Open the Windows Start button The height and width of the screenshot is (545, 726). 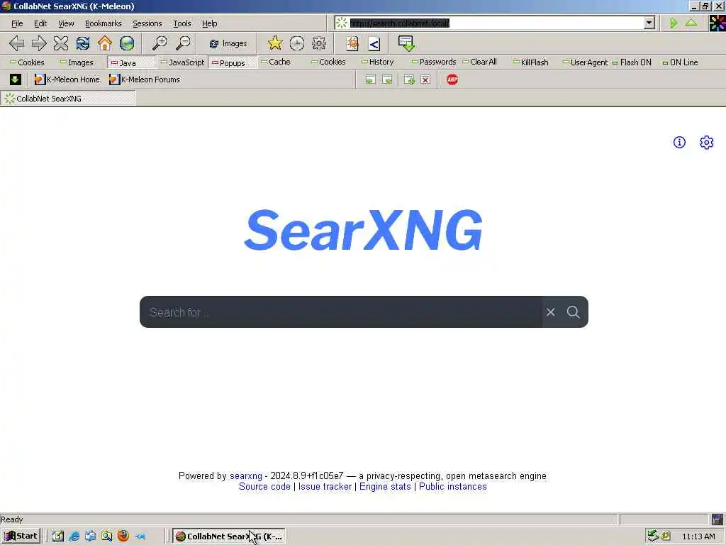pyautogui.click(x=21, y=536)
